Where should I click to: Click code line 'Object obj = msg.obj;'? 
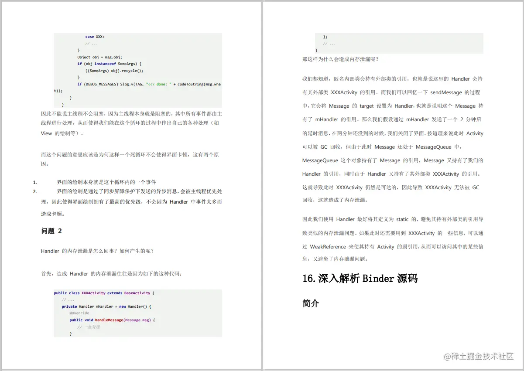(99, 57)
